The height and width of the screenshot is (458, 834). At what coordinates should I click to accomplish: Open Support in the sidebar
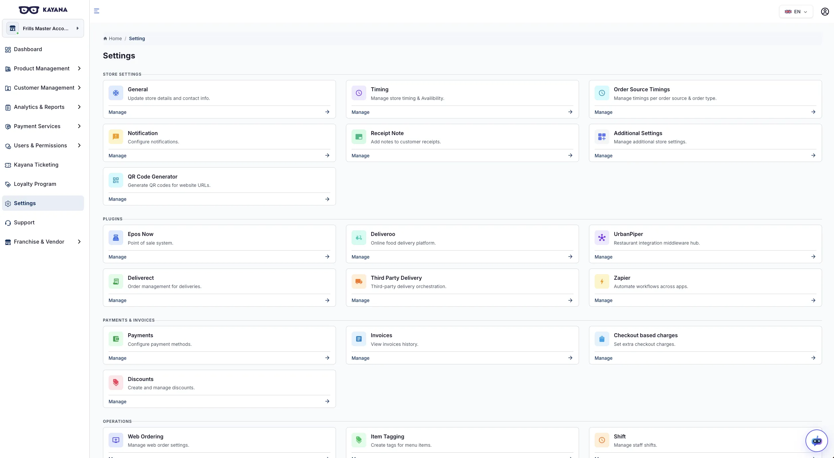(43, 222)
